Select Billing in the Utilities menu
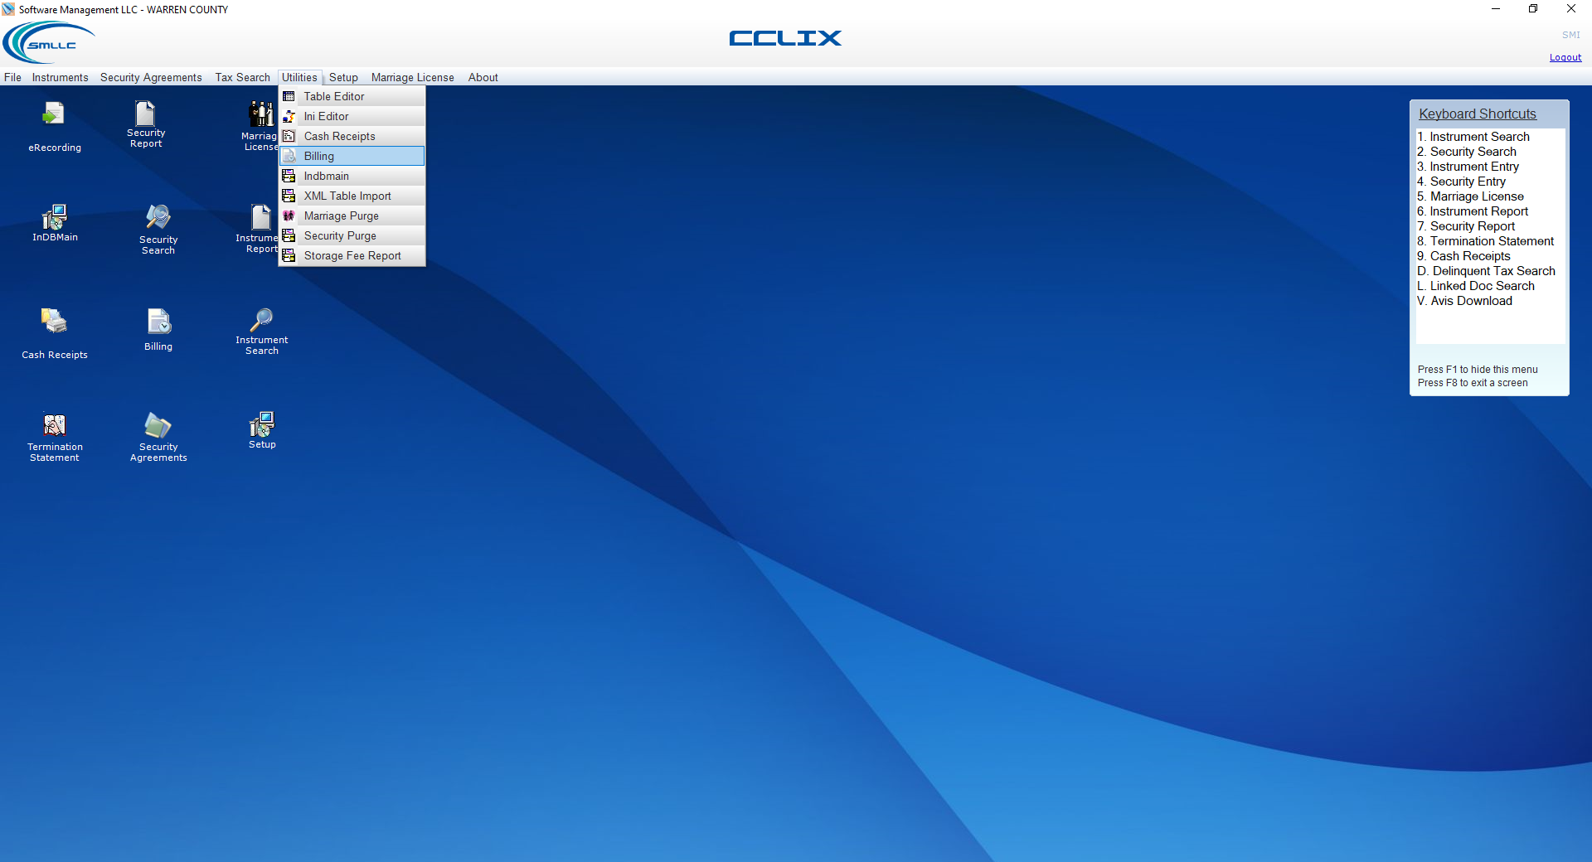1592x862 pixels. (352, 156)
